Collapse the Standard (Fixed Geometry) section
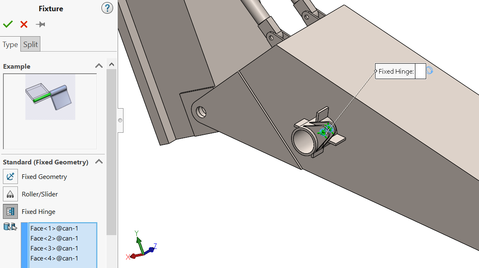The image size is (479, 268). 99,162
